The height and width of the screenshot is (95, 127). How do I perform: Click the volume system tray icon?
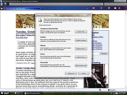click(117, 93)
